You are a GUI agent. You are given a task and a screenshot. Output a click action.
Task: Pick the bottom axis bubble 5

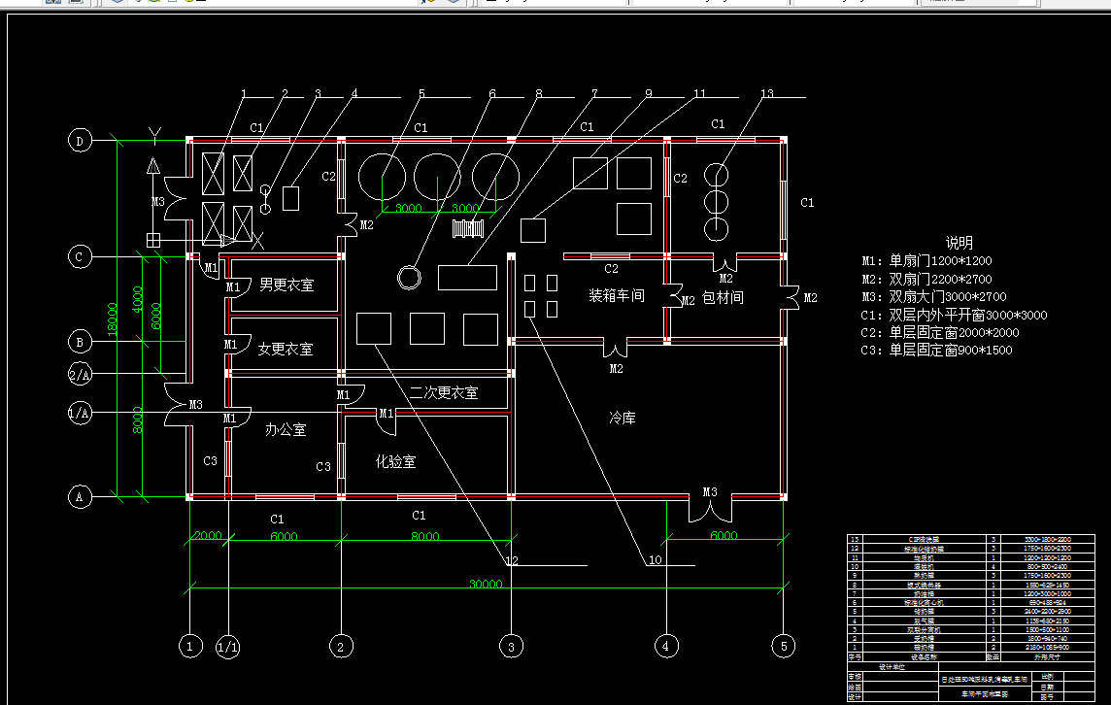tap(783, 646)
